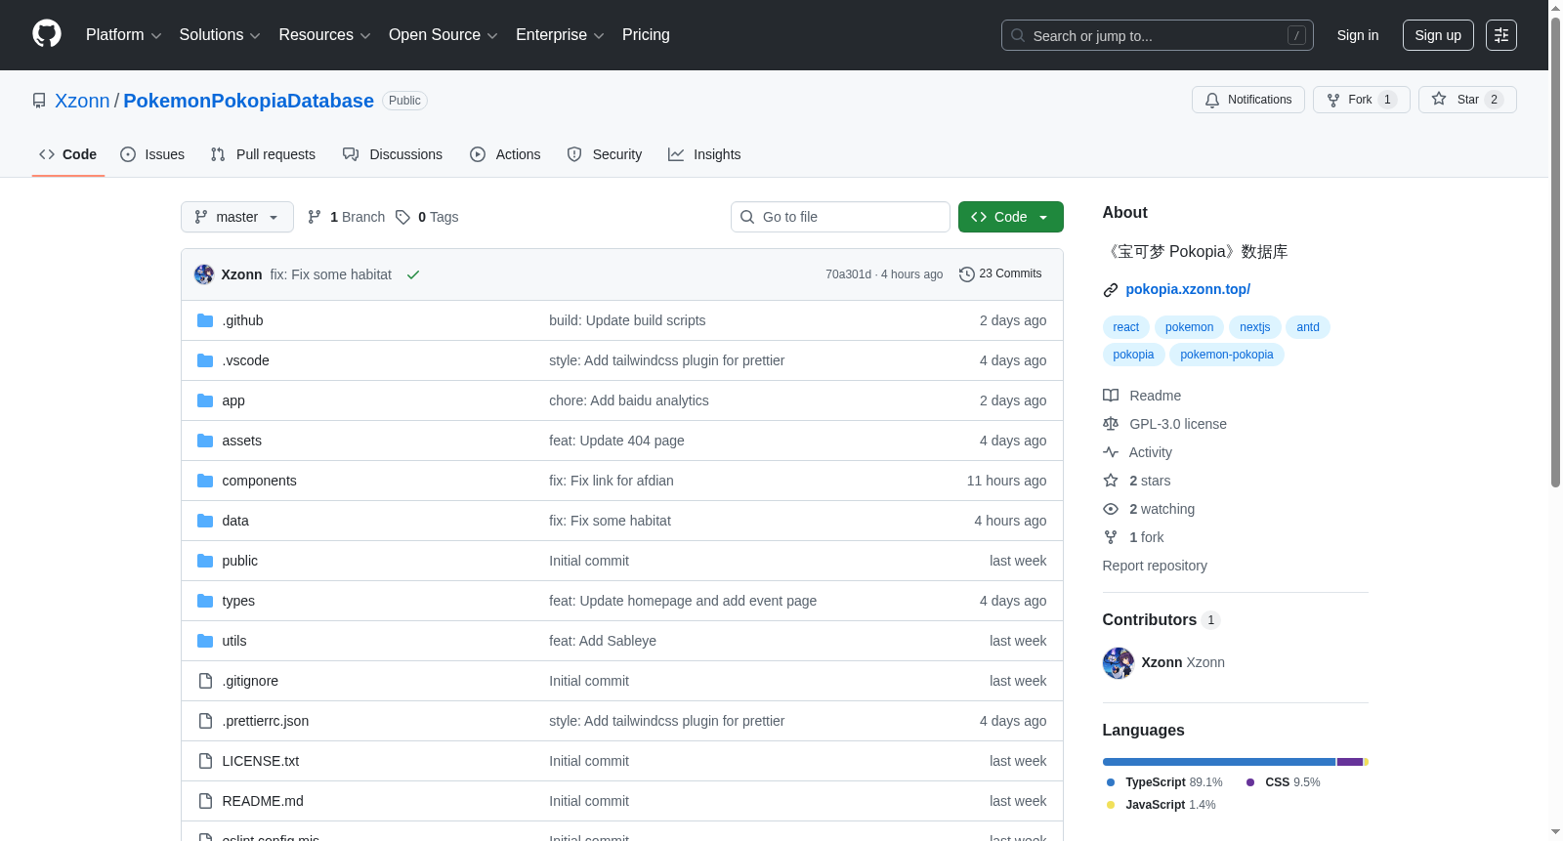This screenshot has height=841, width=1563.
Task: Click Xzonn's avatar in commit header
Action: [204, 274]
